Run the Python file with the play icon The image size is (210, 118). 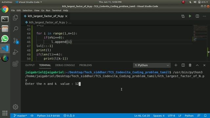tap(190, 16)
